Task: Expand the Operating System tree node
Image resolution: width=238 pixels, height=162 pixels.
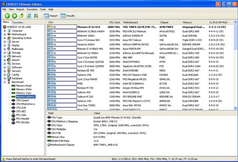Action: pos(5,38)
